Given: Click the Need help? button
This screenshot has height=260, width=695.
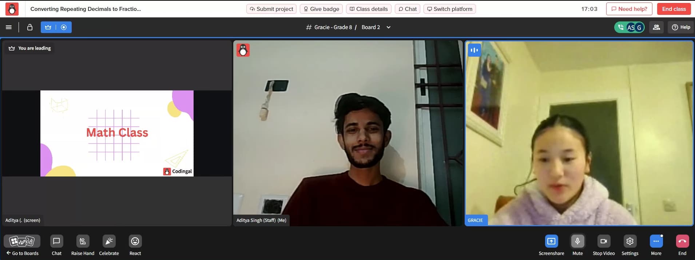Looking at the screenshot, I should click(x=629, y=9).
